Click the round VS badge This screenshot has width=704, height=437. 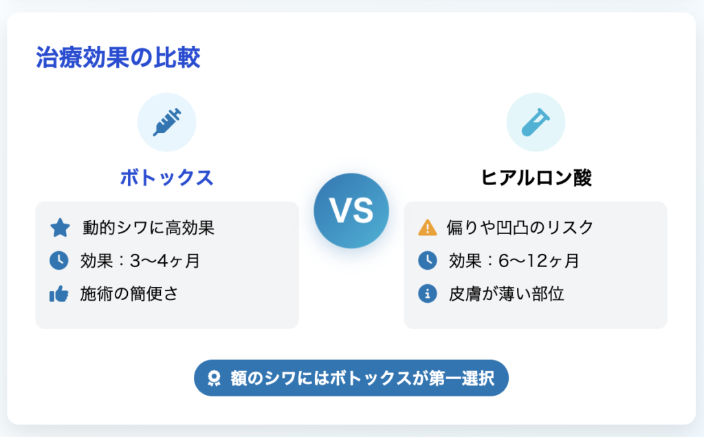pyautogui.click(x=351, y=211)
